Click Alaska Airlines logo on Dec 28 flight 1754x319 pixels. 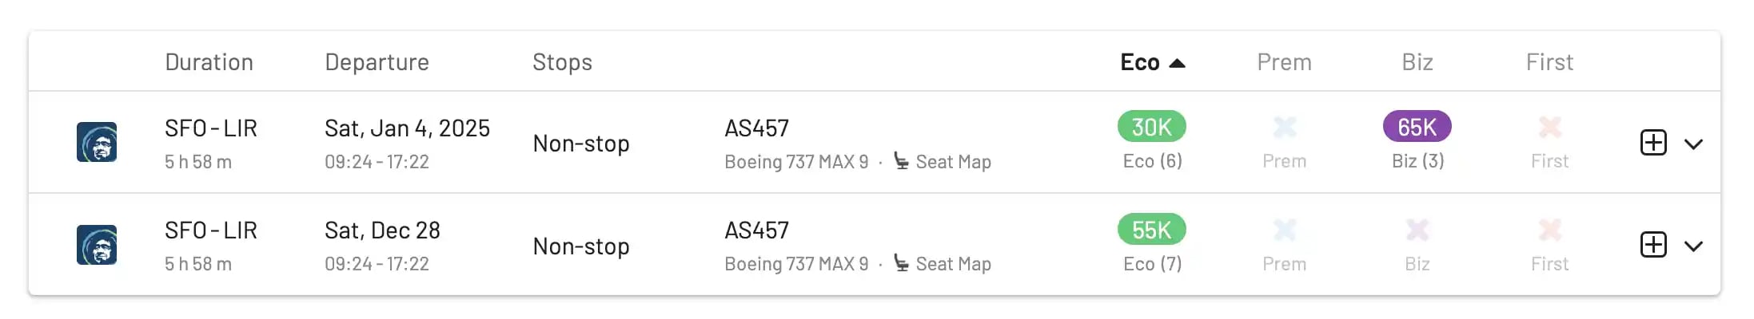97,245
